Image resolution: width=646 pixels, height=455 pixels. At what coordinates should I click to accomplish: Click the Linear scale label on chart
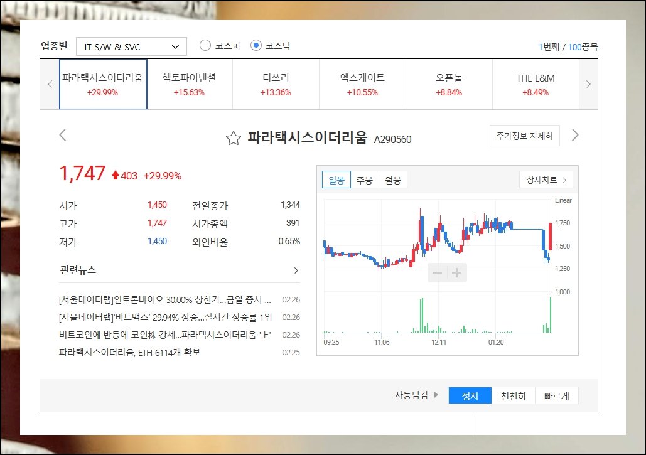click(563, 200)
